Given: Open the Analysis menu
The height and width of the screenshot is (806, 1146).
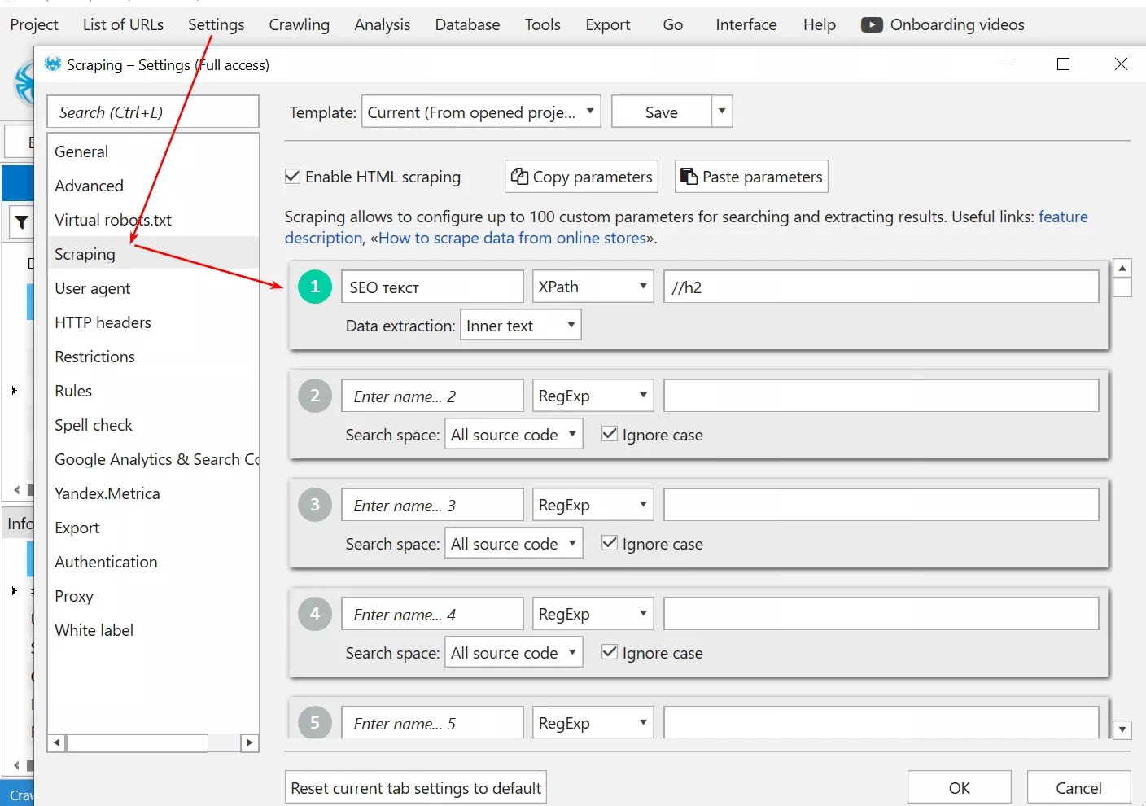Looking at the screenshot, I should pyautogui.click(x=383, y=24).
